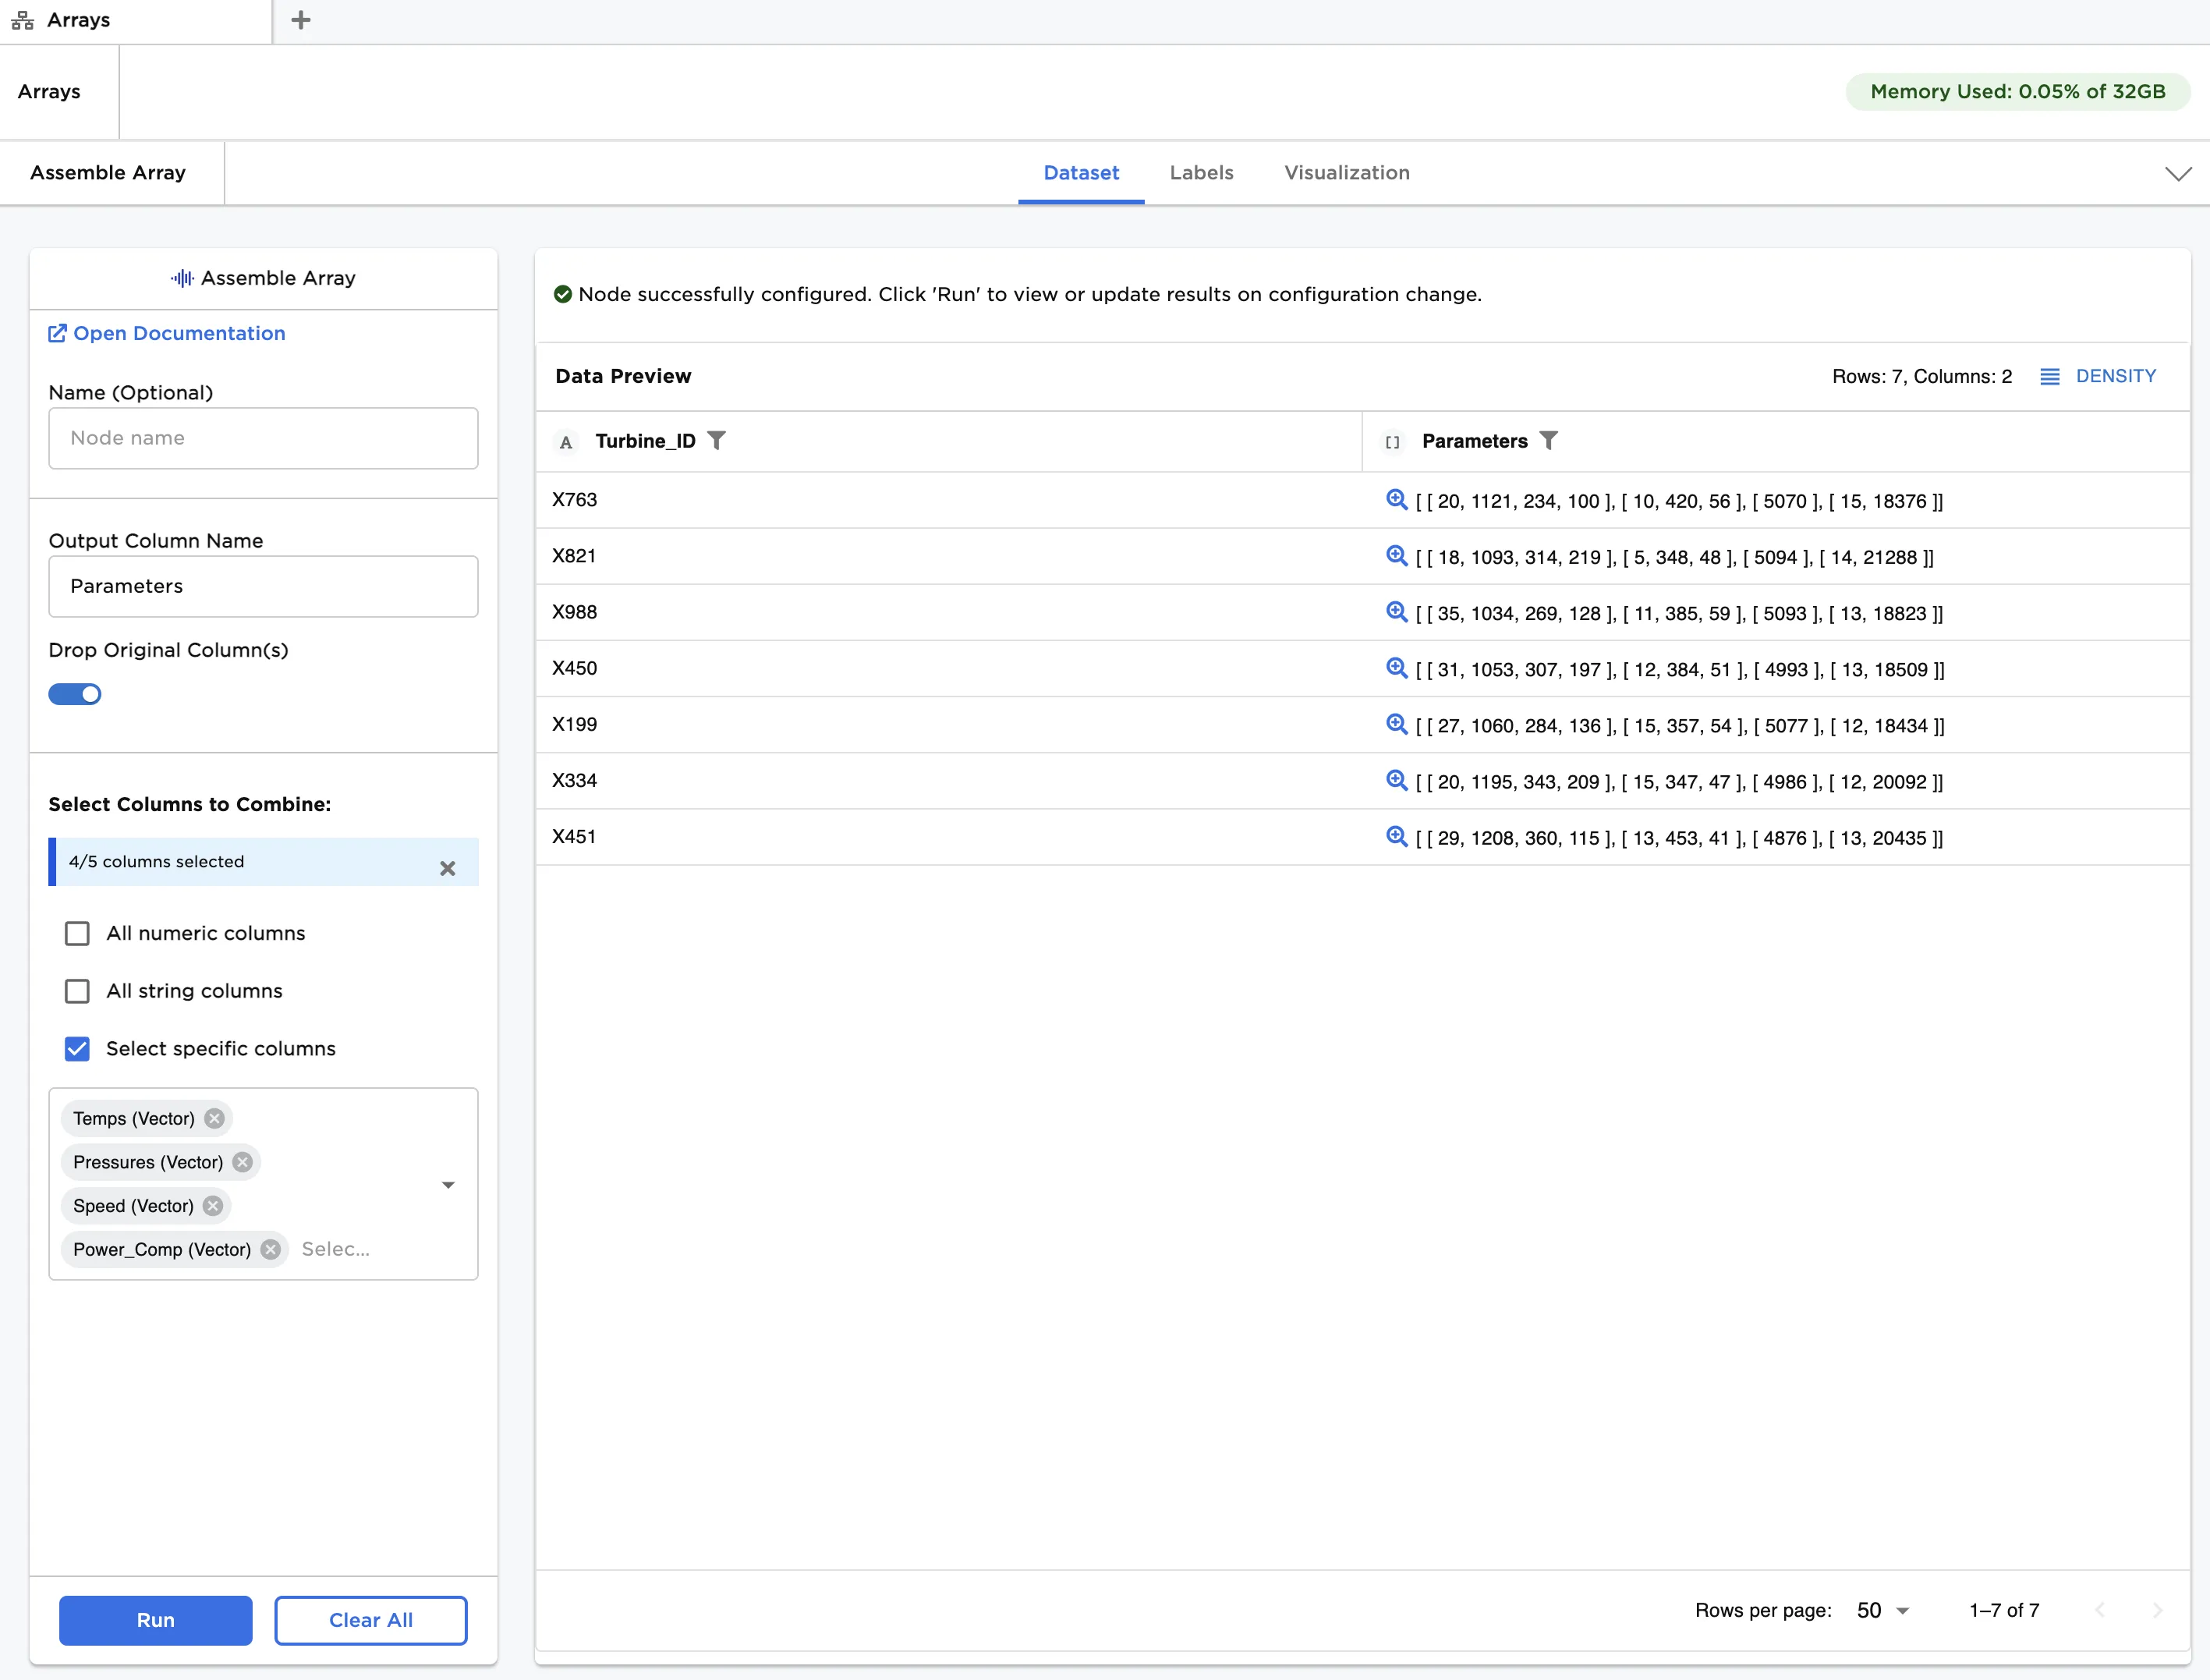Viewport: 2210px width, 1680px height.
Task: Click the filter icon on Parameters column
Action: point(1549,440)
